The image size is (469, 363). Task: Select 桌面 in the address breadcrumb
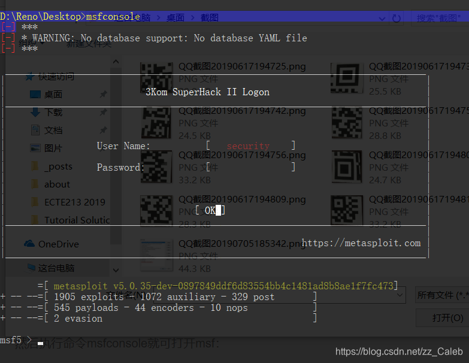[176, 18]
